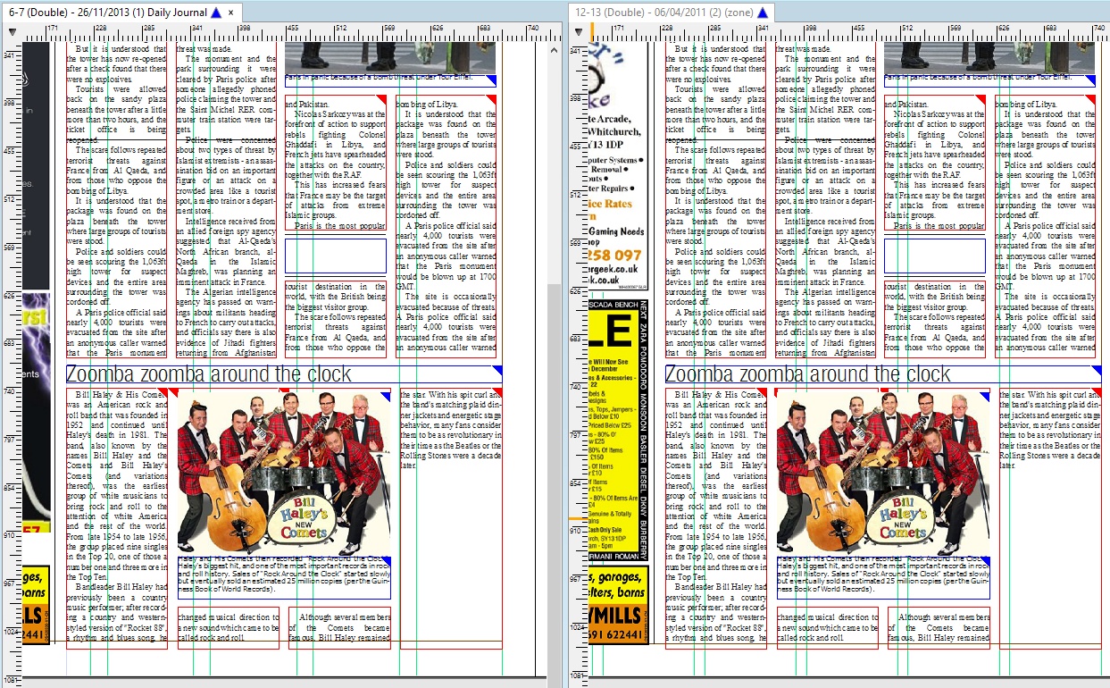Select 'Although several members' frame in Daily Journal pane
The height and width of the screenshot is (688, 1110).
[x=339, y=628]
